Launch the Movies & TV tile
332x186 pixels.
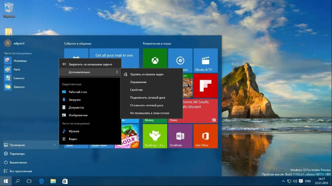click(x=205, y=60)
